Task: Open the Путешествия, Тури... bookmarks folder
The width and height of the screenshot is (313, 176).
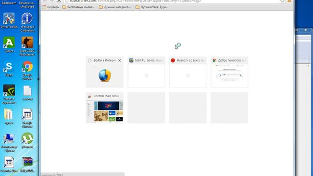Action: point(152,7)
